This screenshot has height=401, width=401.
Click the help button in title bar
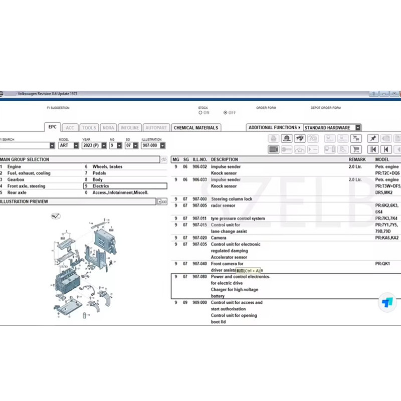pos(373,94)
